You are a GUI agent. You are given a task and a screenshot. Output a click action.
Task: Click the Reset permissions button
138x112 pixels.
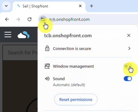coord(76,100)
